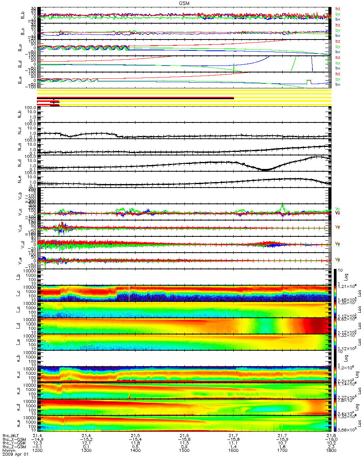The image size is (361, 465).
Task: Click the thc_Z-GSM row label
Action: pos(14,448)
